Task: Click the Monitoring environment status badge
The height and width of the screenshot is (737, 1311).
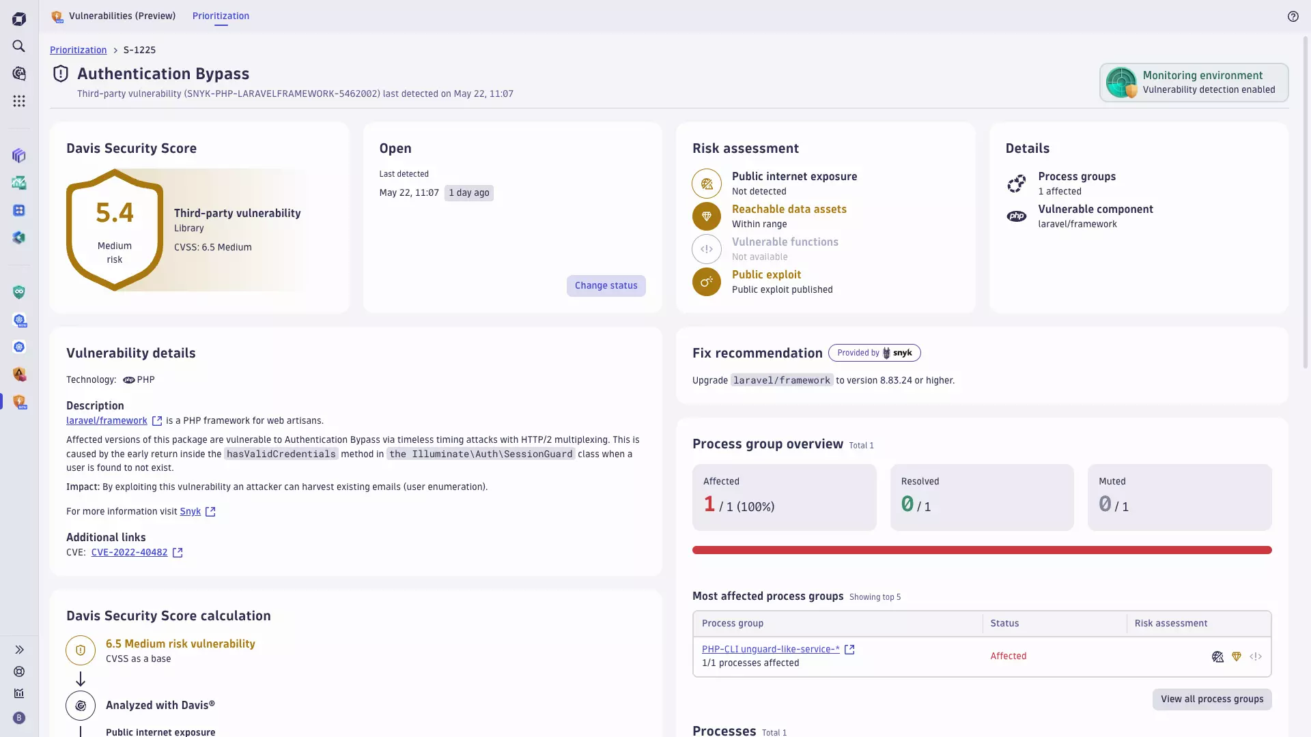Action: tap(1194, 83)
